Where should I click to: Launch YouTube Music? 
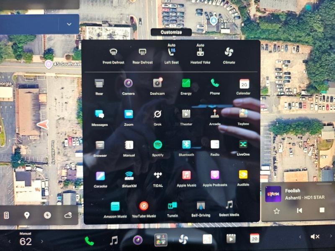point(144,210)
